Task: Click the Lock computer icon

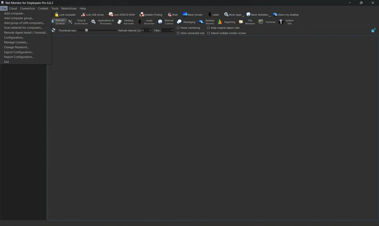Action: pyautogui.click(x=57, y=15)
